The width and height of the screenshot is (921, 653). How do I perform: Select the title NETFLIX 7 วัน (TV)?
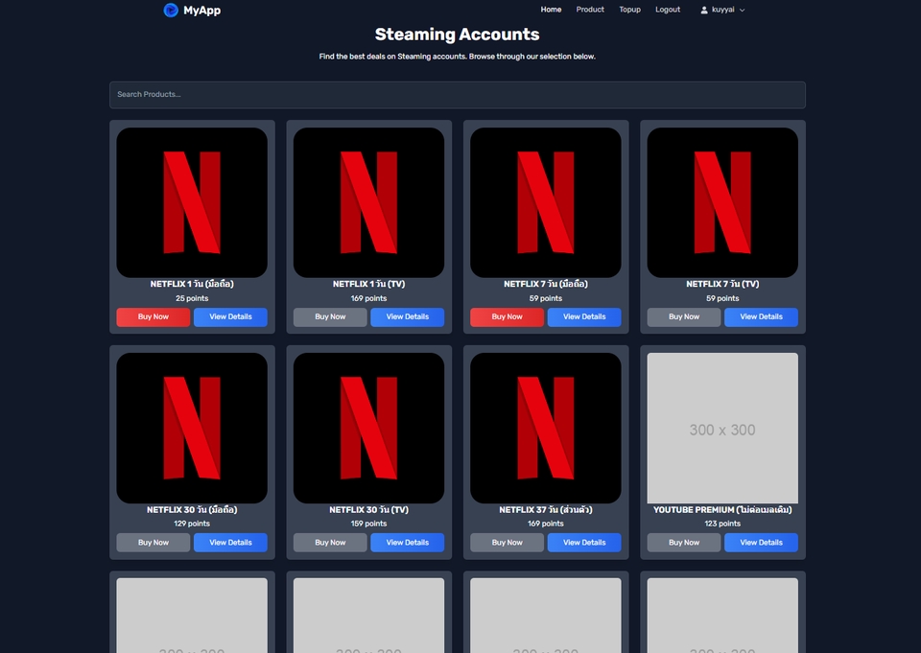tap(722, 284)
